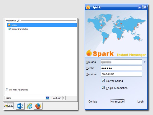
Task: Open the Contas link
Action: pos(93,101)
